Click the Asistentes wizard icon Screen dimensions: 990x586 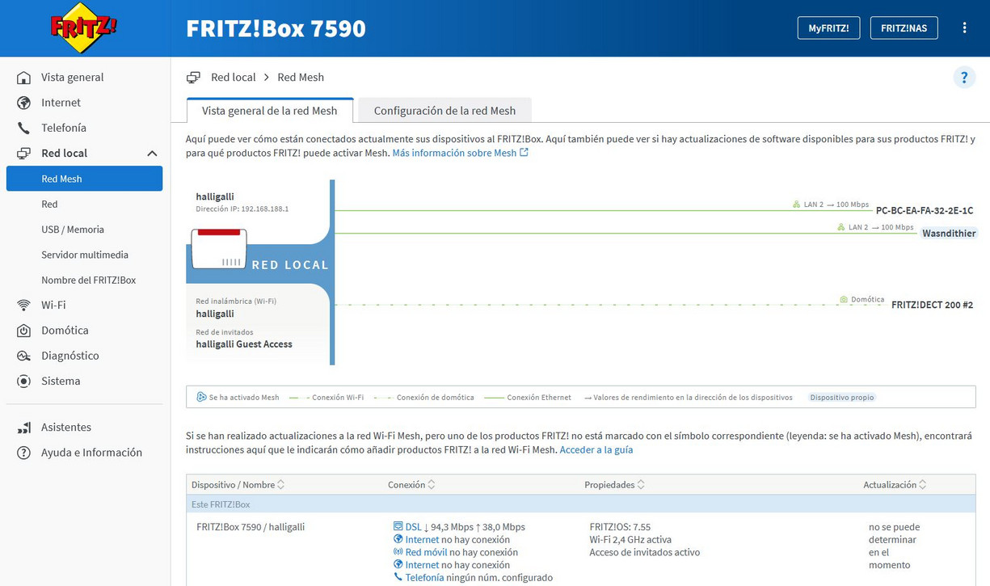click(x=24, y=427)
